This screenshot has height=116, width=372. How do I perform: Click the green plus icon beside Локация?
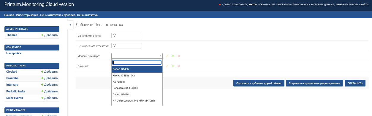173,66
